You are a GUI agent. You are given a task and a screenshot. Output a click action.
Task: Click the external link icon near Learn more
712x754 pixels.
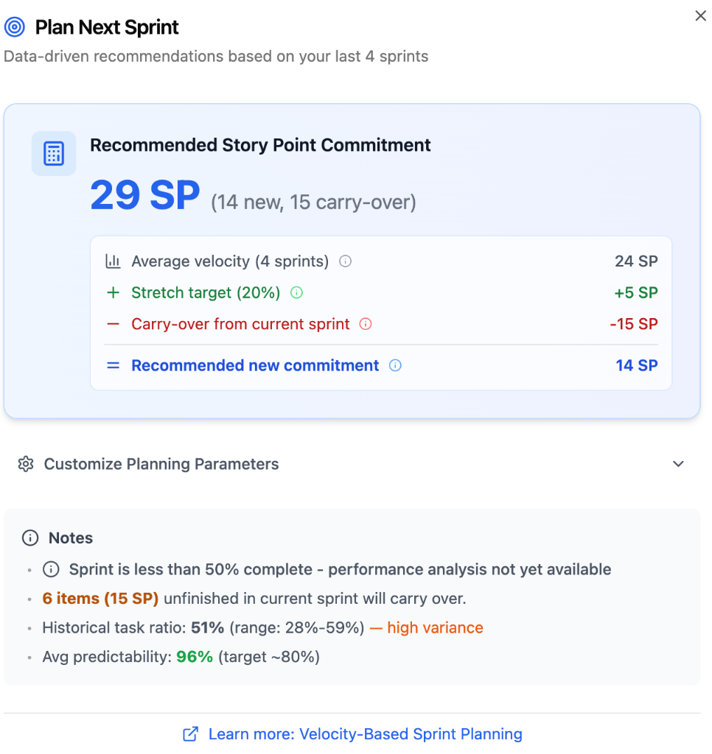[x=190, y=734]
